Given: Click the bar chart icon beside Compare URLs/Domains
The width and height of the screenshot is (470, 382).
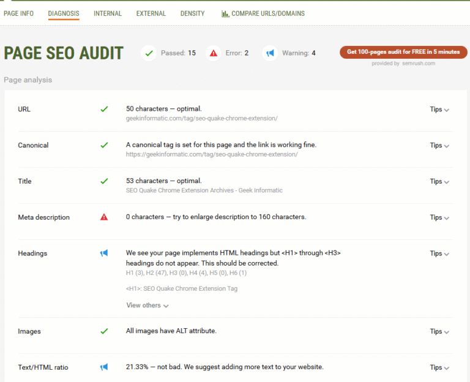Looking at the screenshot, I should point(225,13).
